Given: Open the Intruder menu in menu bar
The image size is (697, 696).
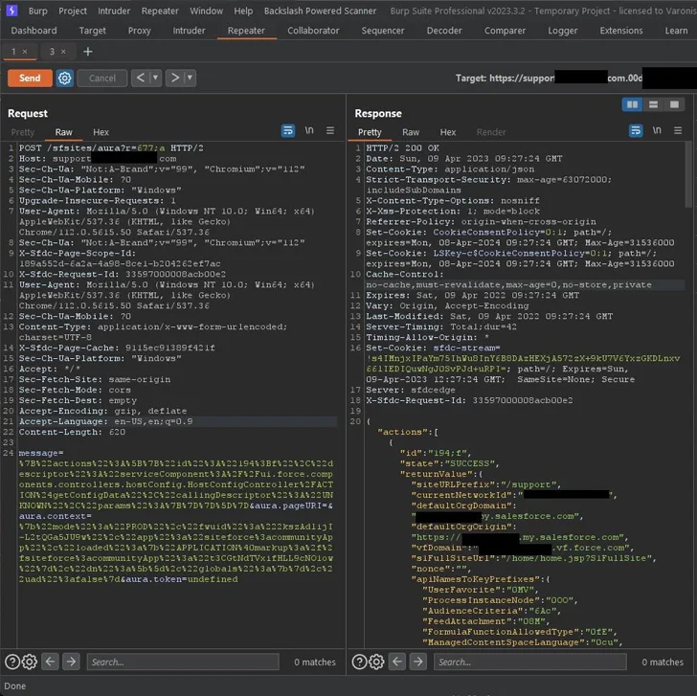Looking at the screenshot, I should pyautogui.click(x=114, y=11).
